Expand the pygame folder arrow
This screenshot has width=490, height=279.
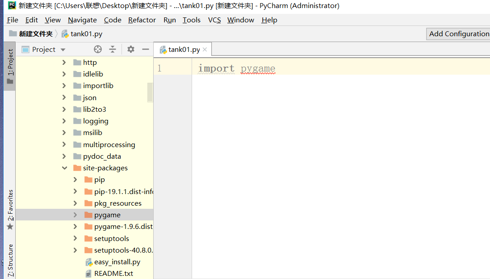[75, 215]
